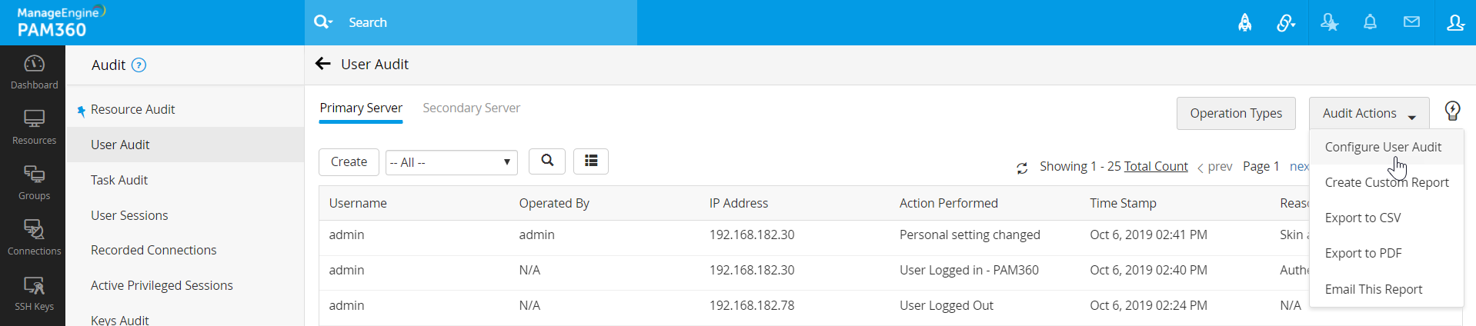Open the mail envelope icon
This screenshot has width=1476, height=326.
(x=1411, y=22)
